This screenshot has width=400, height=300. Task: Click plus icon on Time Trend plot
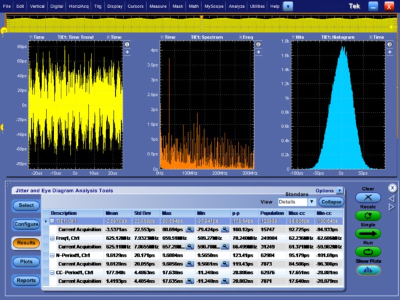pos(127,52)
